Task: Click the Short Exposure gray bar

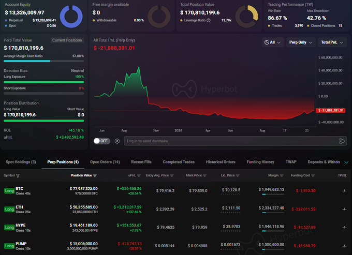Action: click(44, 93)
